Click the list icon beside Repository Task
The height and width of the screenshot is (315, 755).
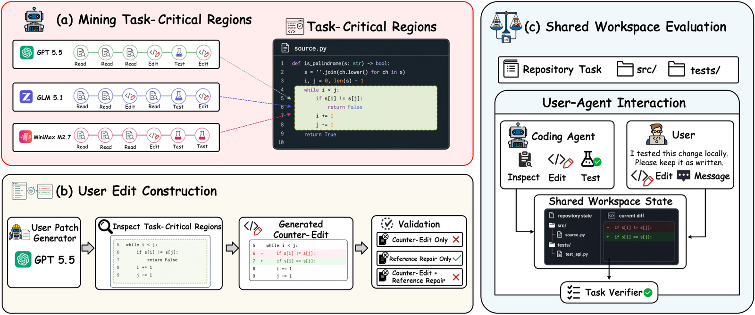click(511, 69)
